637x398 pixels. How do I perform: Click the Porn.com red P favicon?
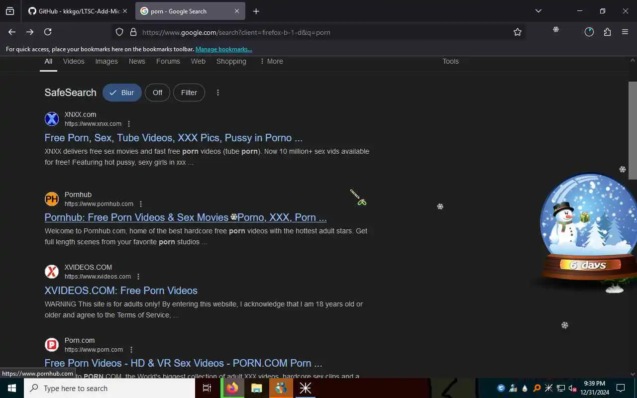[x=52, y=345]
